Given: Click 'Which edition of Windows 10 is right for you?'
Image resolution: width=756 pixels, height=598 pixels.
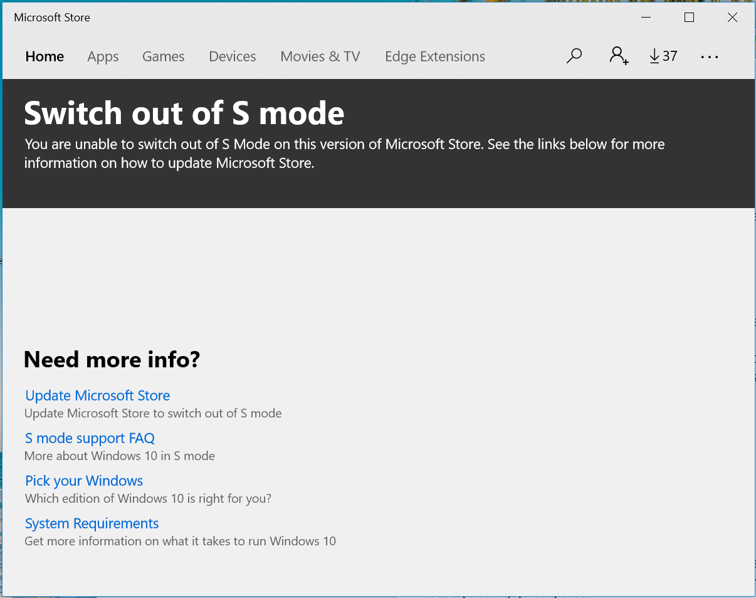Looking at the screenshot, I should 148,499.
